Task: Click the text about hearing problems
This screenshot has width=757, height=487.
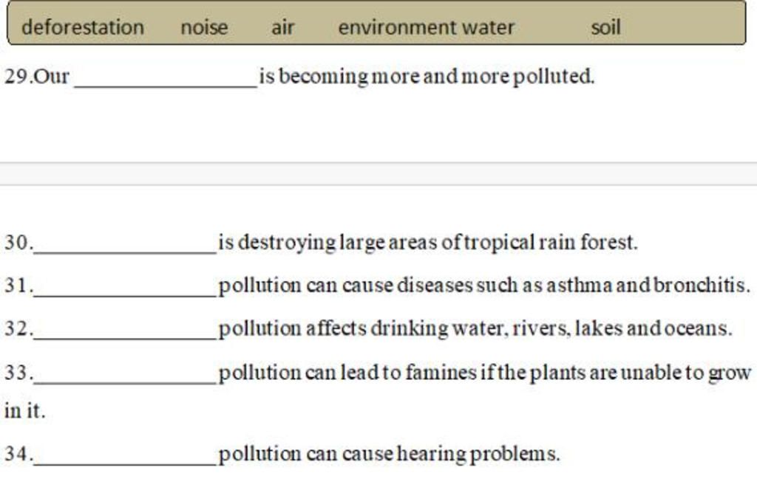Action: click(x=389, y=454)
